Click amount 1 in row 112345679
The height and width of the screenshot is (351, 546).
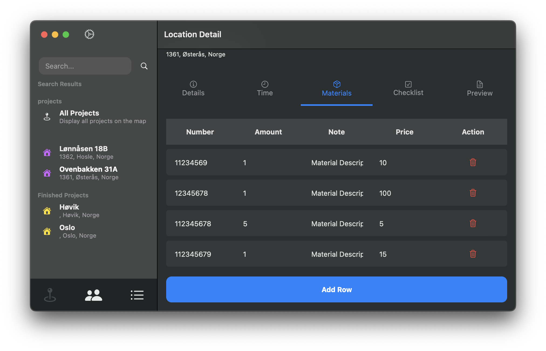coord(244,254)
